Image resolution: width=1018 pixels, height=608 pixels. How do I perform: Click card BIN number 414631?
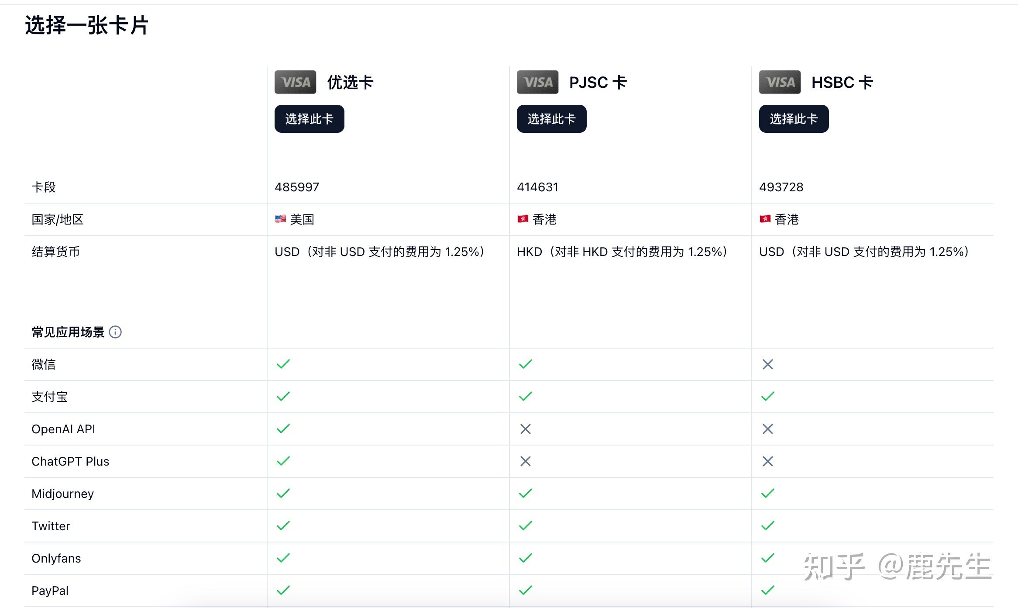click(x=537, y=187)
